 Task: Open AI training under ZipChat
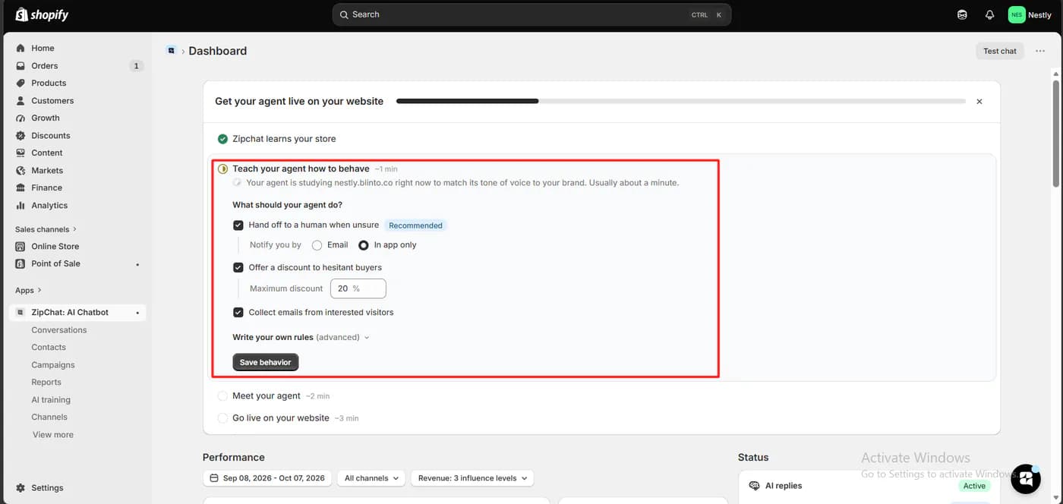tap(51, 400)
